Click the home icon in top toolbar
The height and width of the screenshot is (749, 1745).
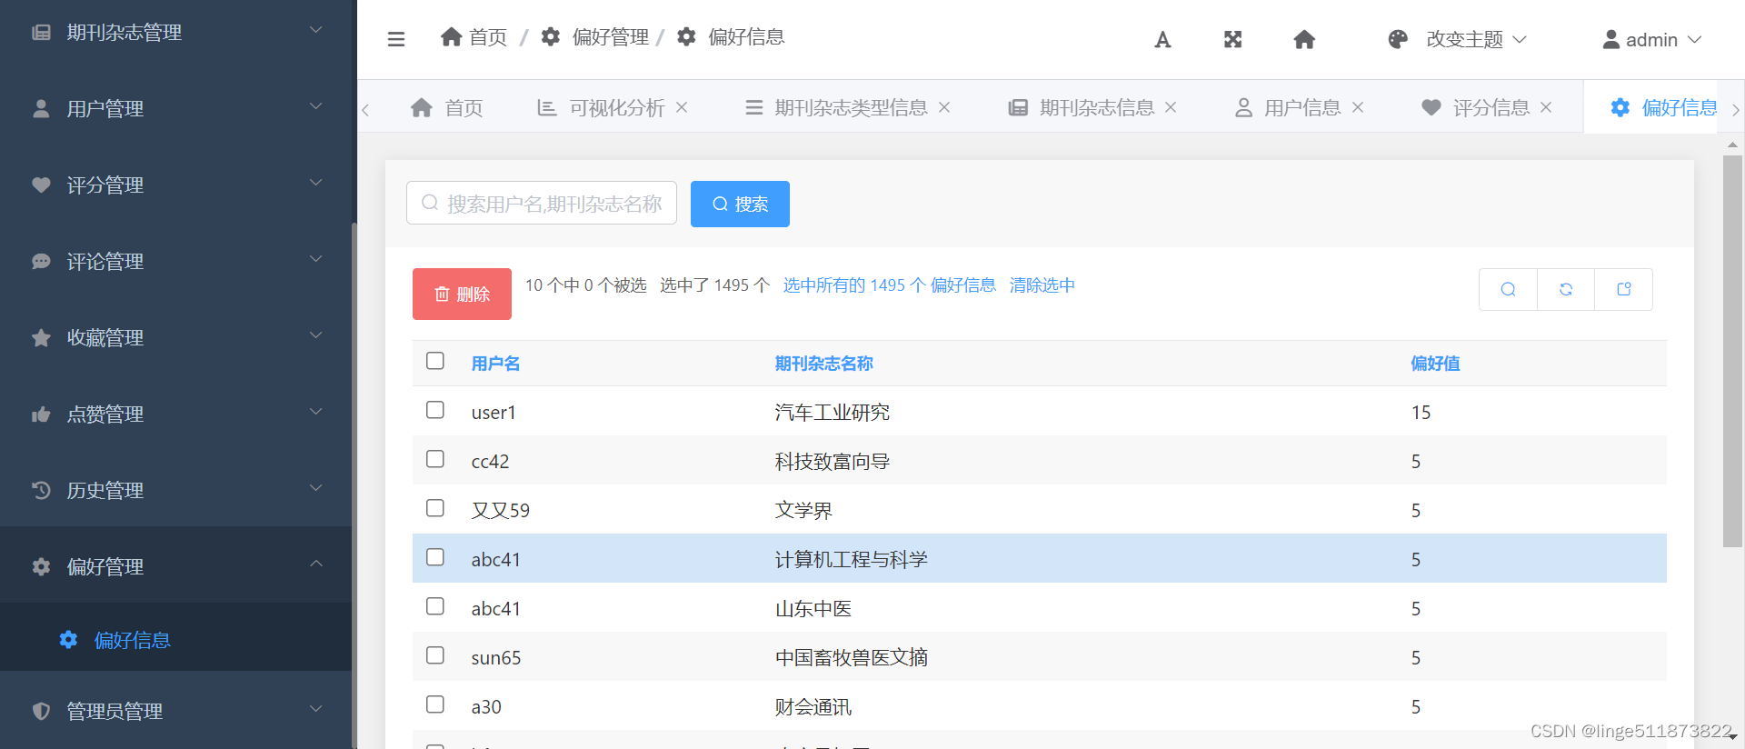tap(1304, 39)
